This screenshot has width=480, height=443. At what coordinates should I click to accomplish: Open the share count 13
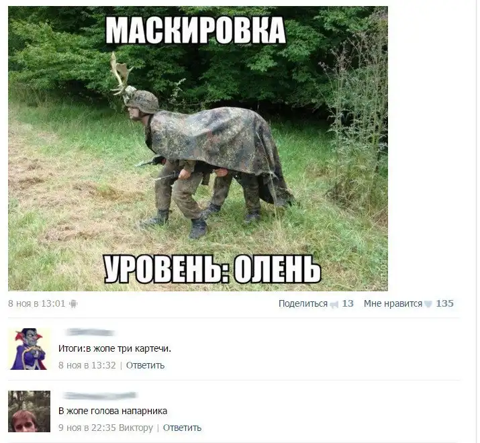click(x=348, y=303)
